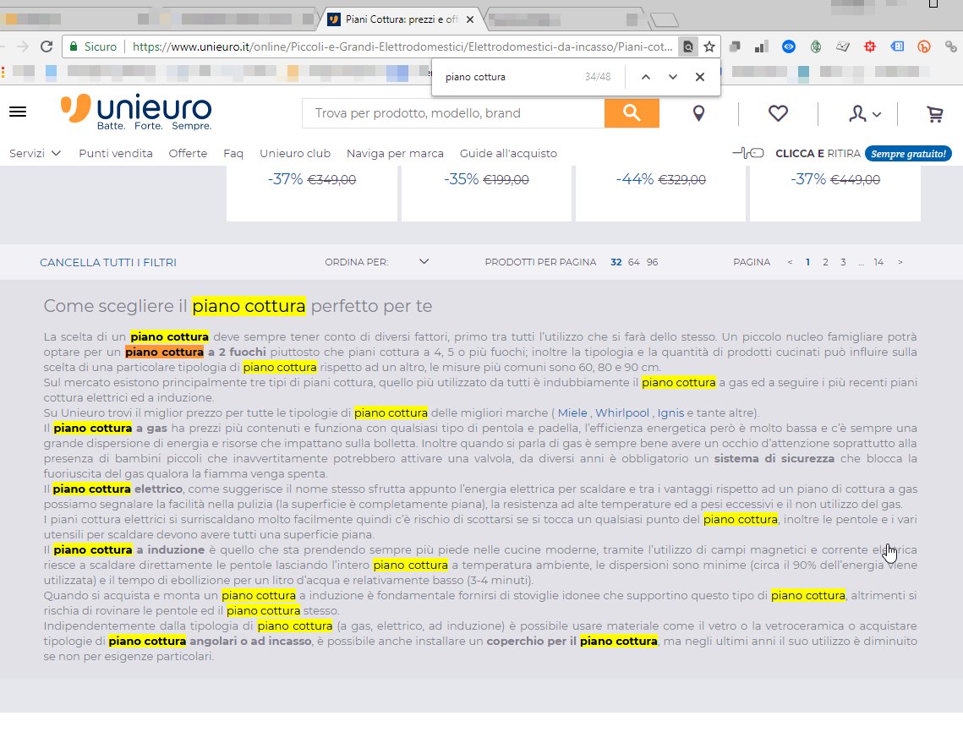
Task: Close the find-in-page bar
Action: (x=700, y=77)
